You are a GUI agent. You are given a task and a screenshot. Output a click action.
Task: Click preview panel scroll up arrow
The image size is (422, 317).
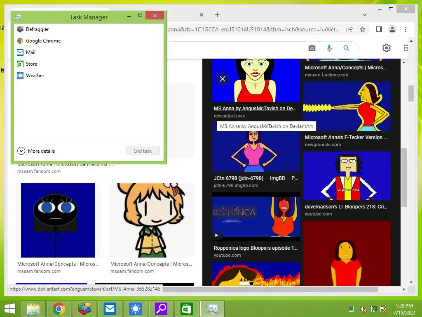pyautogui.click(x=404, y=62)
